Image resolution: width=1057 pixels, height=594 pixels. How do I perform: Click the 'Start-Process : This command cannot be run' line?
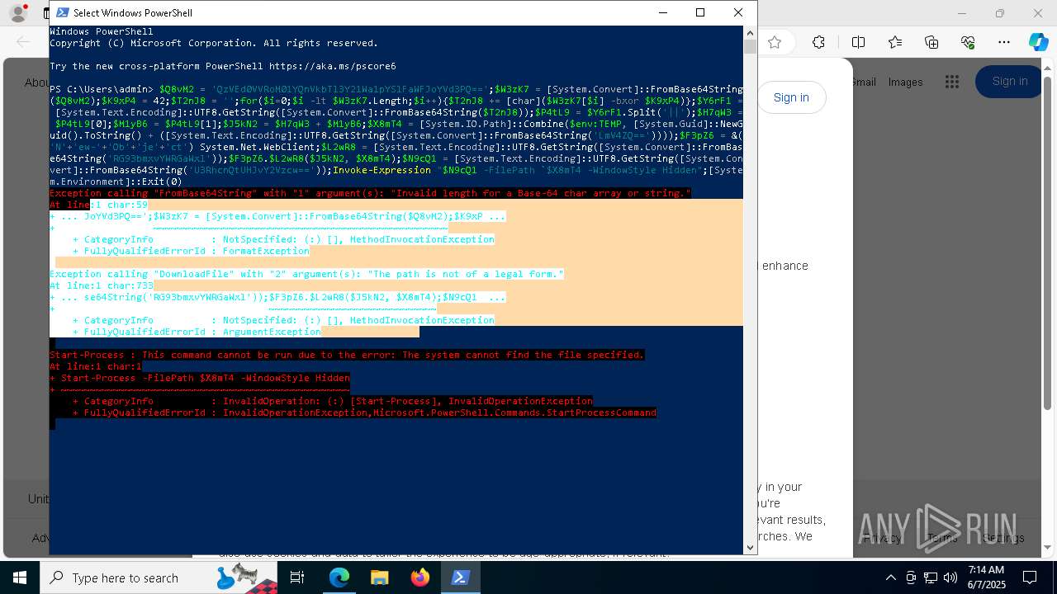click(x=347, y=355)
